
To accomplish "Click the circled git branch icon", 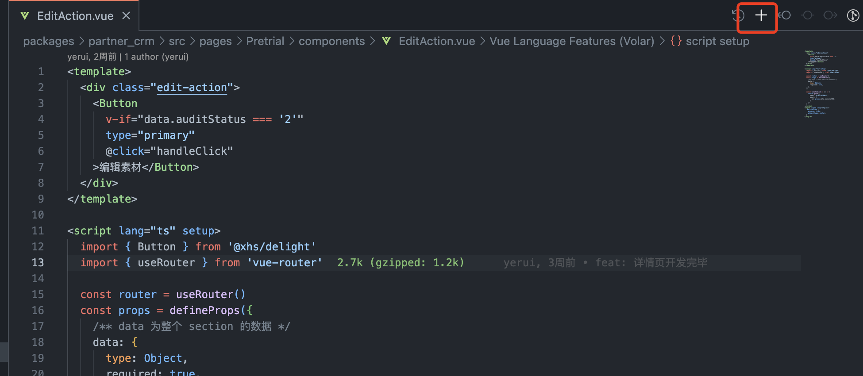I will point(853,15).
